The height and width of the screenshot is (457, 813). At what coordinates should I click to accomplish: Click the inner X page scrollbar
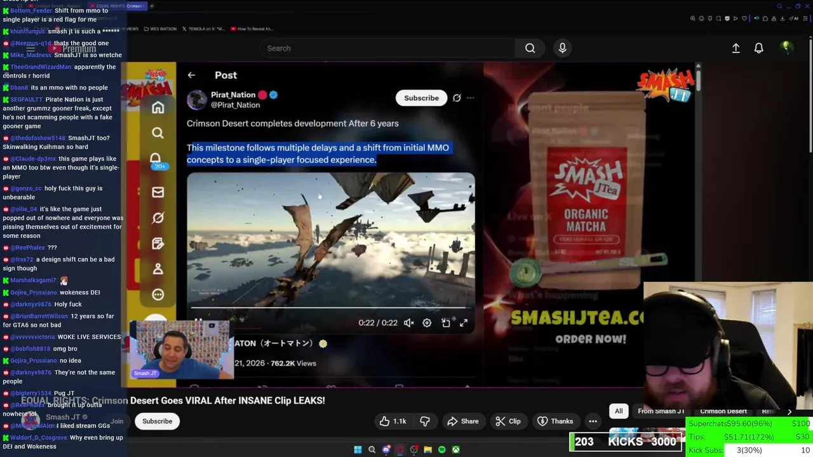(698, 79)
